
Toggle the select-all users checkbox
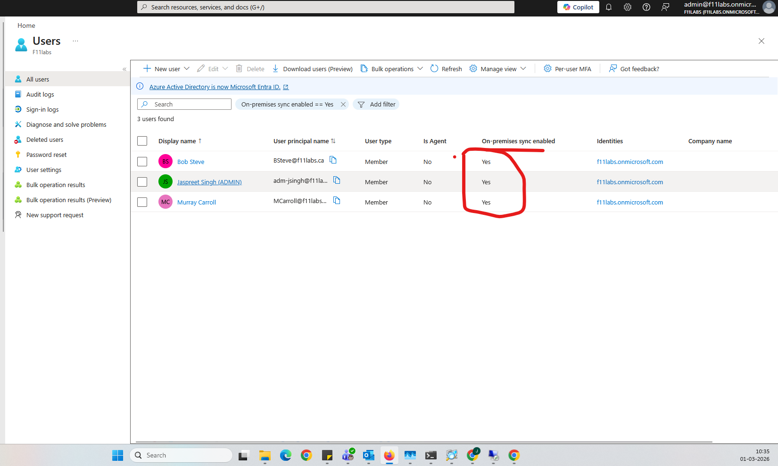142,141
